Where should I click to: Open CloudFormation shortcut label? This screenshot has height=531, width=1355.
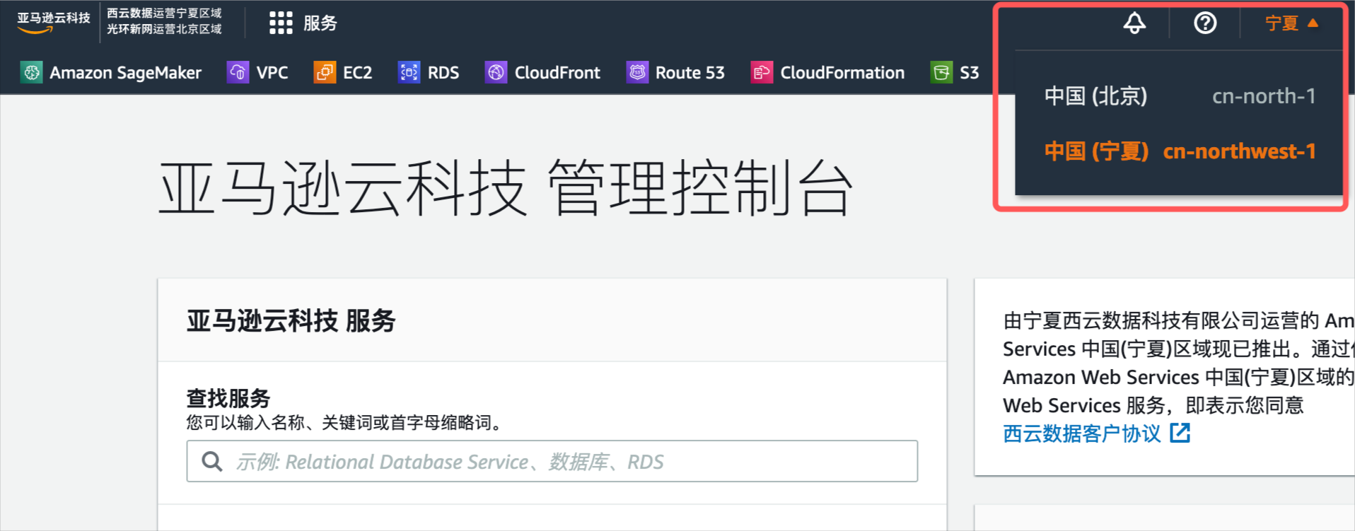[x=842, y=72]
